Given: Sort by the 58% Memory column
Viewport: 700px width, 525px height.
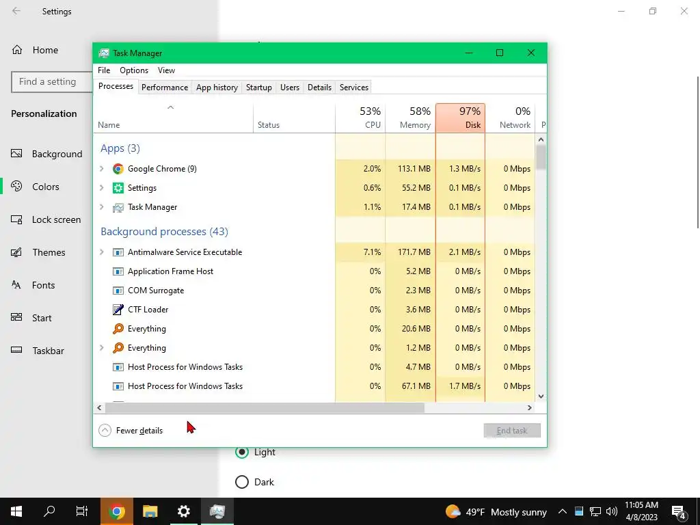Looking at the screenshot, I should [x=411, y=118].
